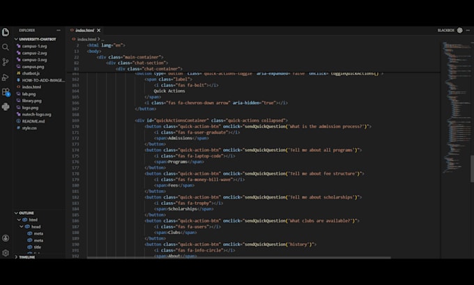
Task: Open editor more actions ellipsis next to Blackbox
Action: pyautogui.click(x=468, y=30)
